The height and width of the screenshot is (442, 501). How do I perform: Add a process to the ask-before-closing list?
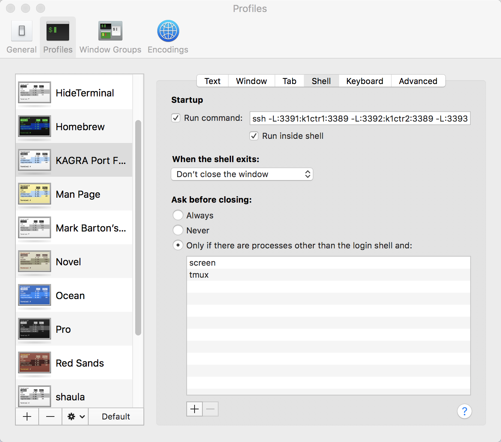click(195, 409)
